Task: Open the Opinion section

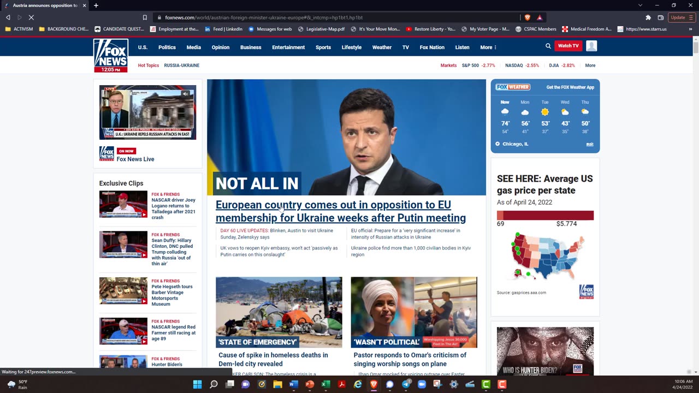Action: 221,47
